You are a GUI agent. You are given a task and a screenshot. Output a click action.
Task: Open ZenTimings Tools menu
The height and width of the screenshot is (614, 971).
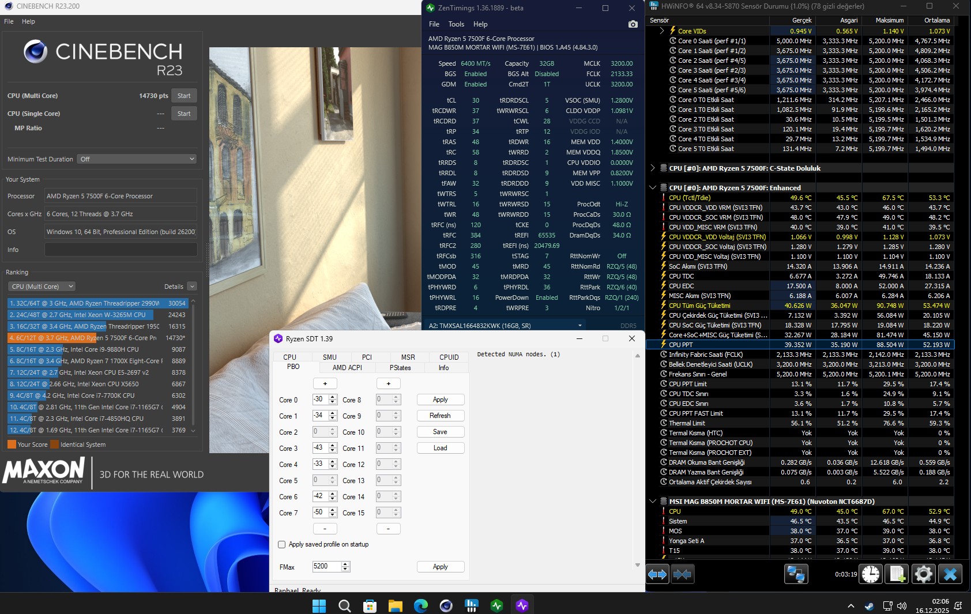pyautogui.click(x=456, y=24)
